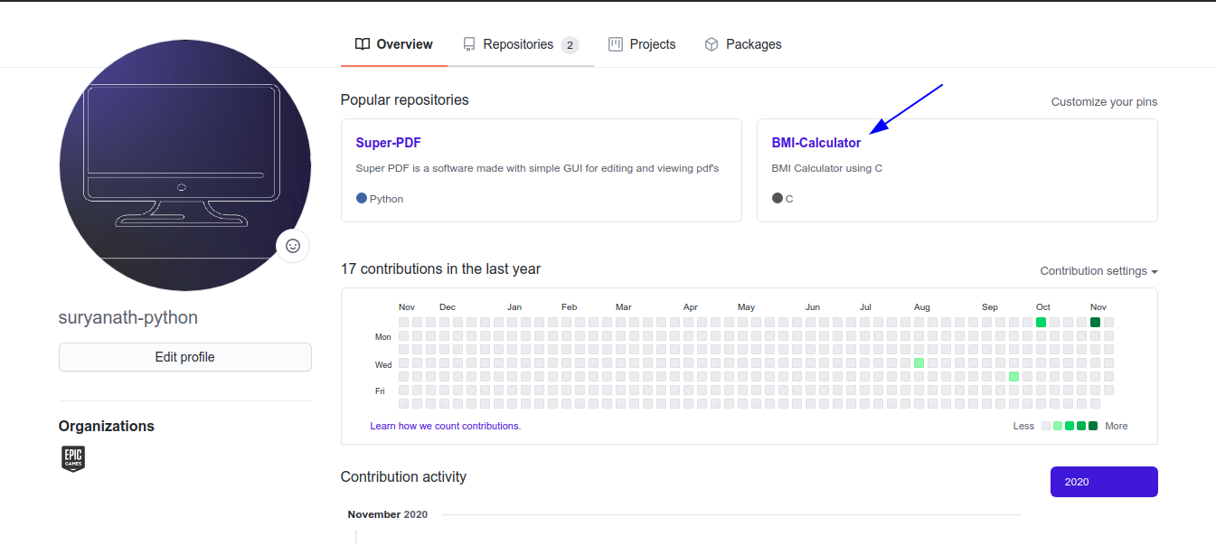
Task: Open the Epic Games organization badge
Action: tap(73, 458)
